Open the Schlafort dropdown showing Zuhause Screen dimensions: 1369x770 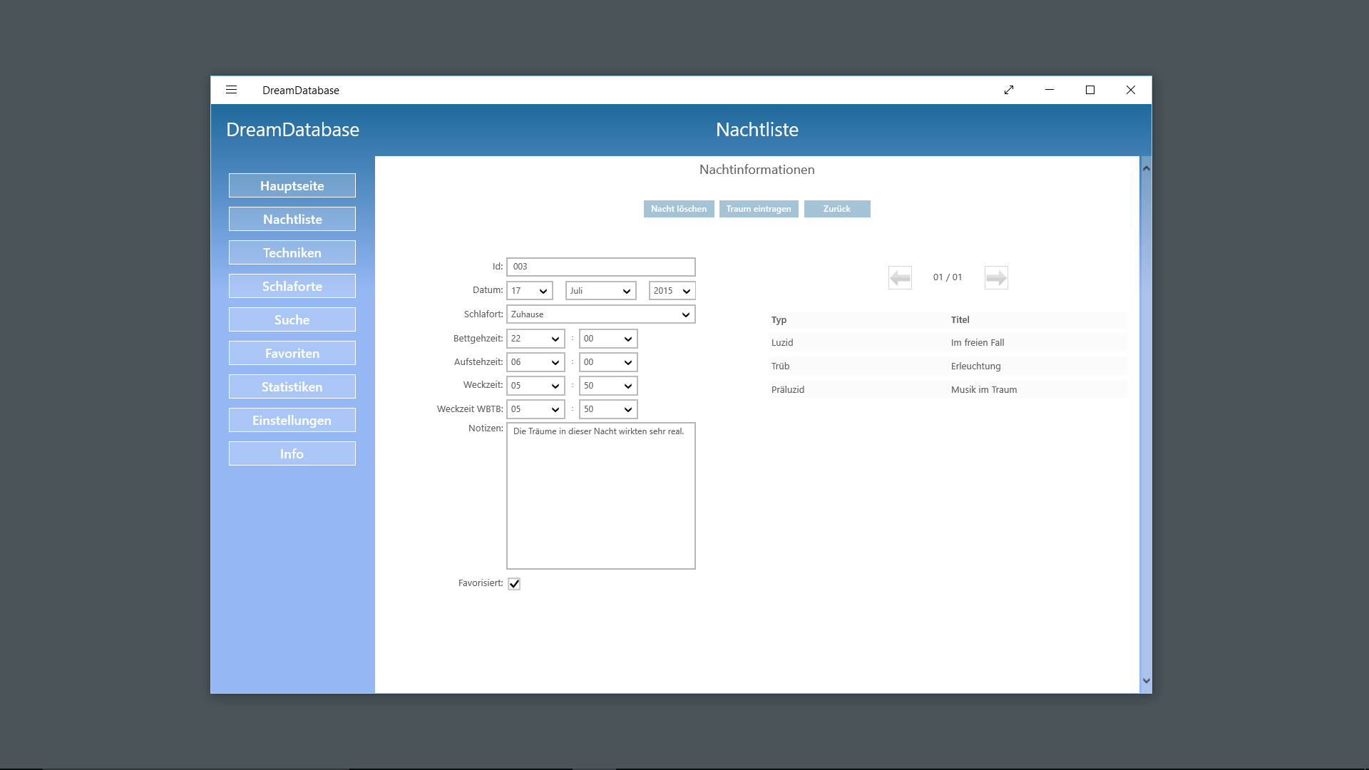[x=600, y=314]
